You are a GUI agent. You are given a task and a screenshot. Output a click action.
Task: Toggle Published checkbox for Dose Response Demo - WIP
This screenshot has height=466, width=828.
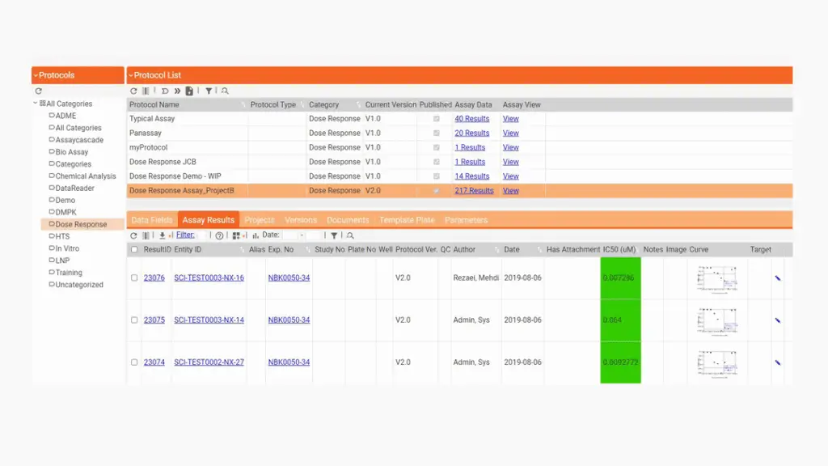point(436,176)
